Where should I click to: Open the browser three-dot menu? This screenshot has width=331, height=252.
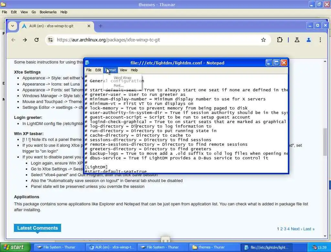coord(320,40)
